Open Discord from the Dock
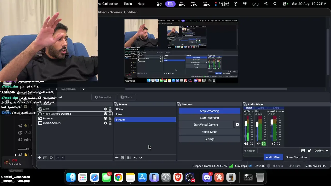The width and height of the screenshot is (331, 186). click(207, 177)
